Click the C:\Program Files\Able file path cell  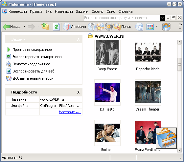[x=61, y=106]
